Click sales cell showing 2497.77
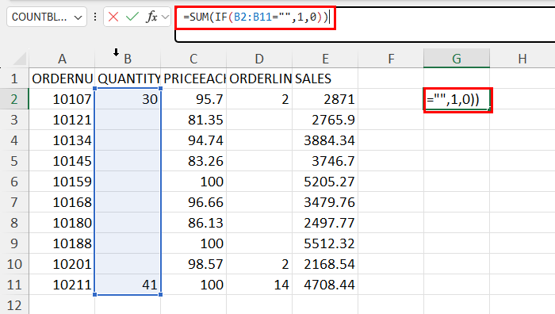 coord(325,223)
